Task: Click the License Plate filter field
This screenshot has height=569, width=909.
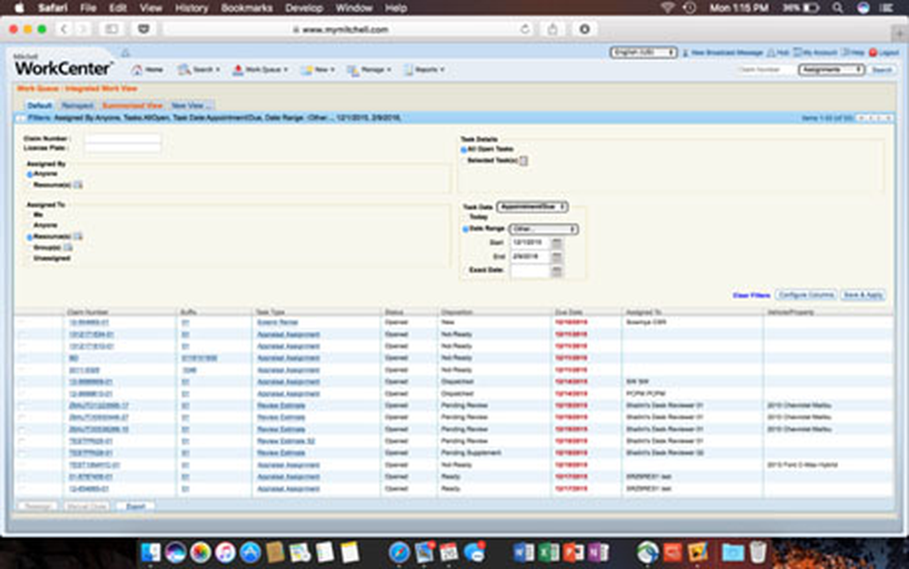Action: click(x=123, y=148)
